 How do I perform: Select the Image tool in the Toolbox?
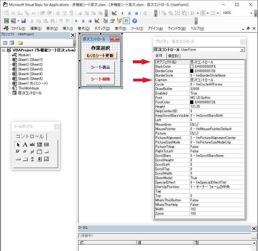click(x=46, y=159)
